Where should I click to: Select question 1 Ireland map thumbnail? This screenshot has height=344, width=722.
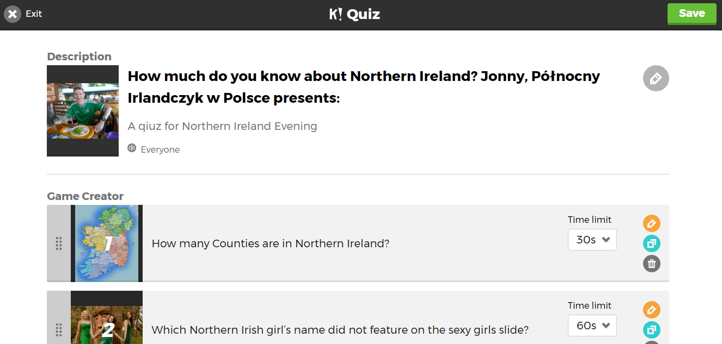pyautogui.click(x=107, y=243)
